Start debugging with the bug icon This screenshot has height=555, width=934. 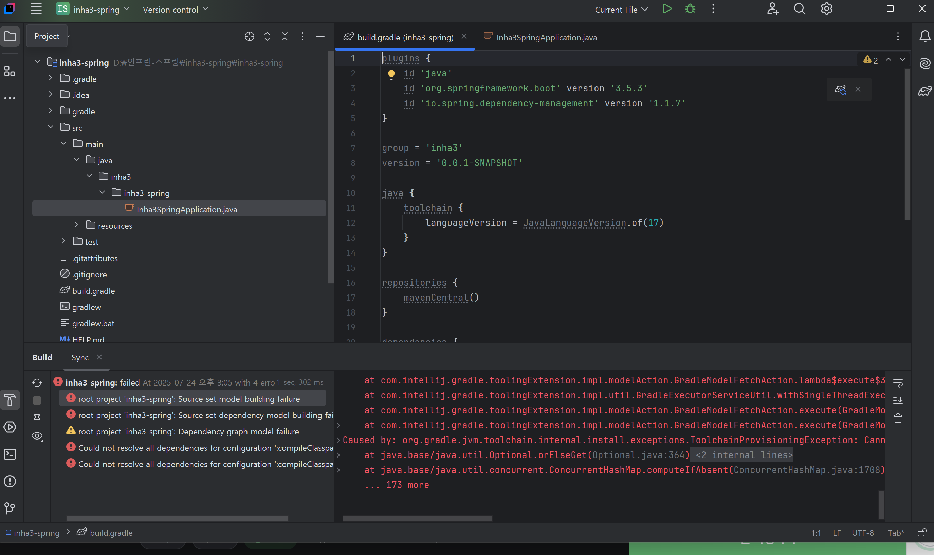coord(690,9)
